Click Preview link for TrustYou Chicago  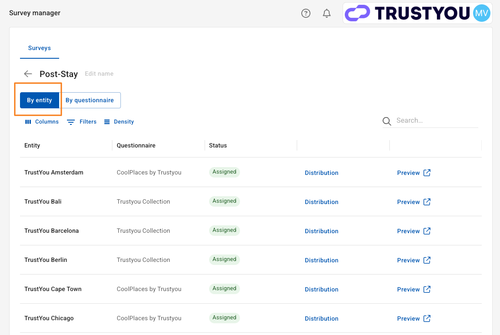coord(408,318)
